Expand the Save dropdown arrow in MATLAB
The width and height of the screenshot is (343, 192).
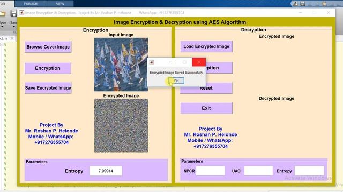pos(13,27)
